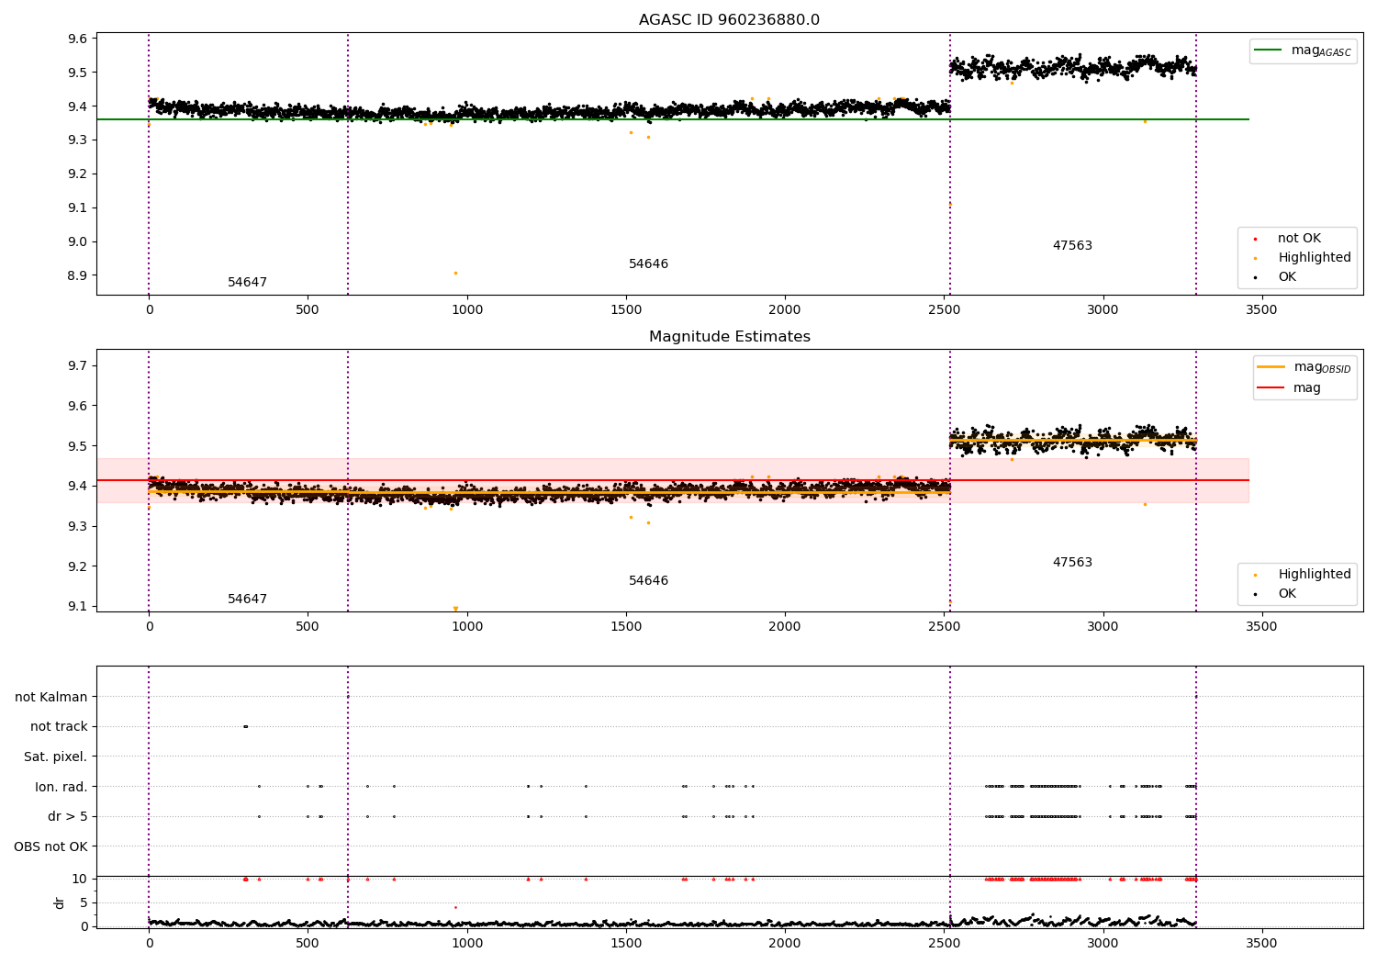Click obsid label 54646 in Magnitude Estimates plot
The width and height of the screenshot is (1377, 964).
pos(648,581)
